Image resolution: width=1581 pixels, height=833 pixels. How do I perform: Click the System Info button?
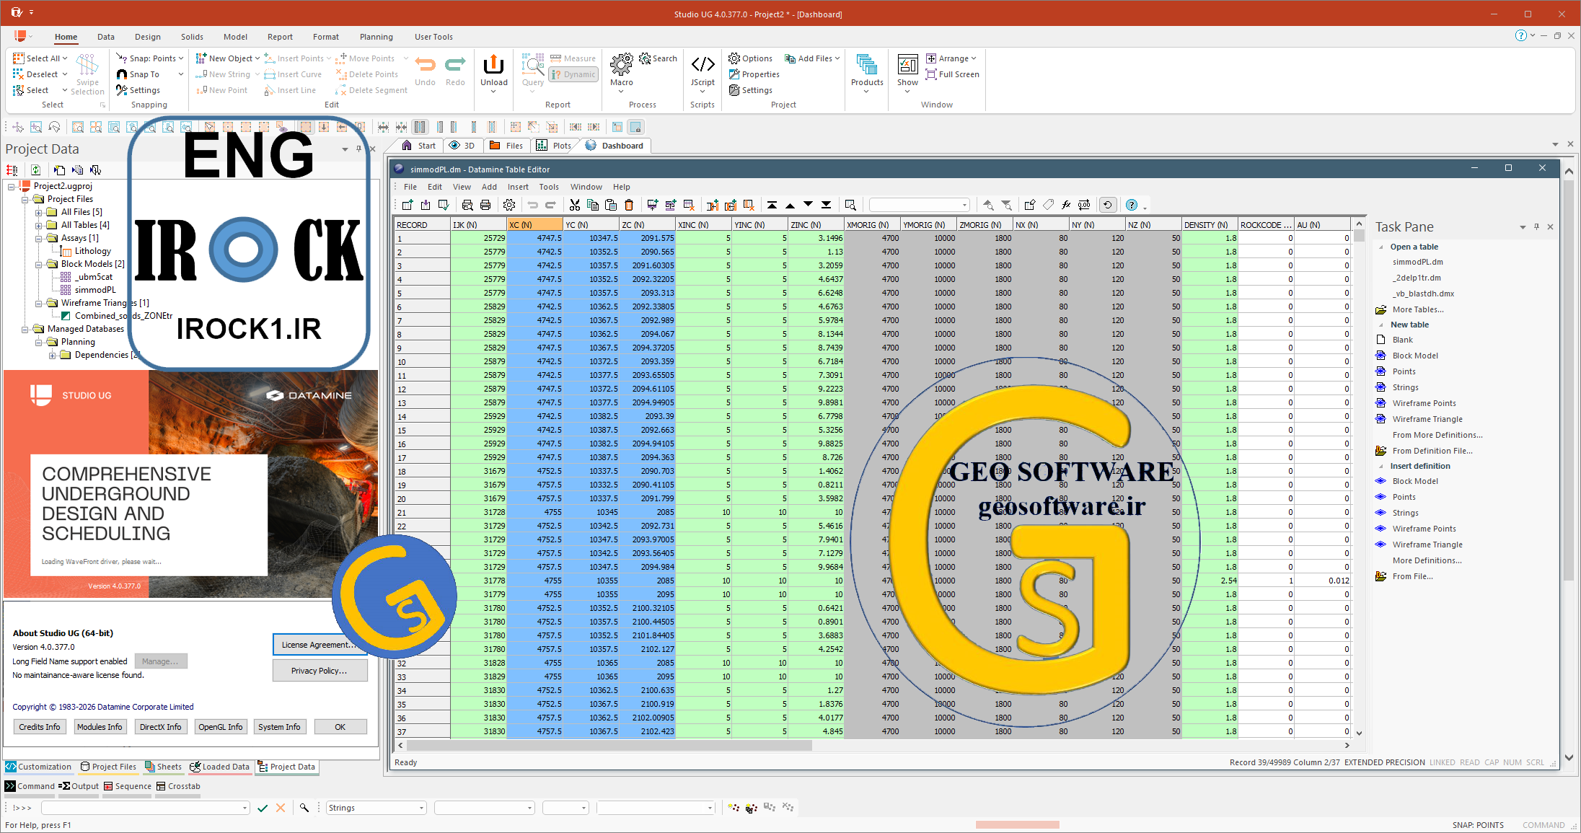point(279,727)
